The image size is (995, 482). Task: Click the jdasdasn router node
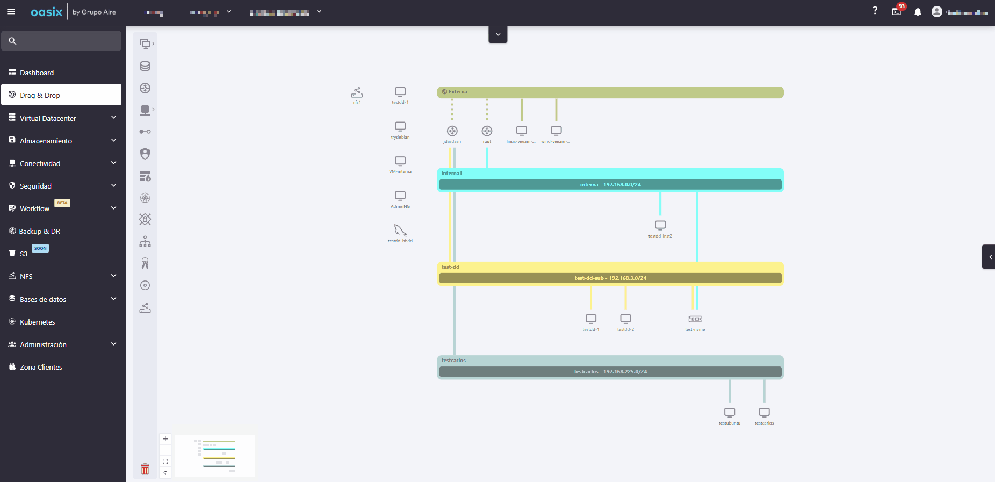[x=452, y=131]
